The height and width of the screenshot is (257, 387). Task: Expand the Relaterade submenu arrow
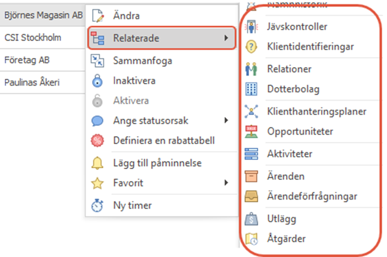tap(227, 38)
